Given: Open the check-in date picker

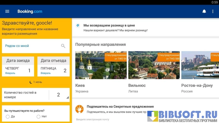Looking at the screenshot, I should pyautogui.click(x=18, y=67).
